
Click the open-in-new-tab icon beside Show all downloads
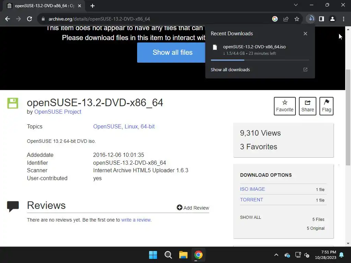305,70
